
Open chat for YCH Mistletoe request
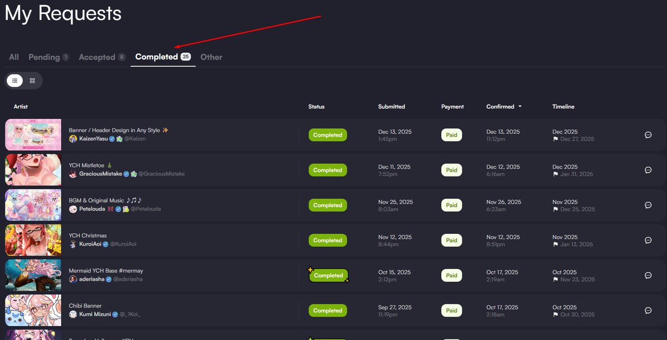[x=648, y=169]
